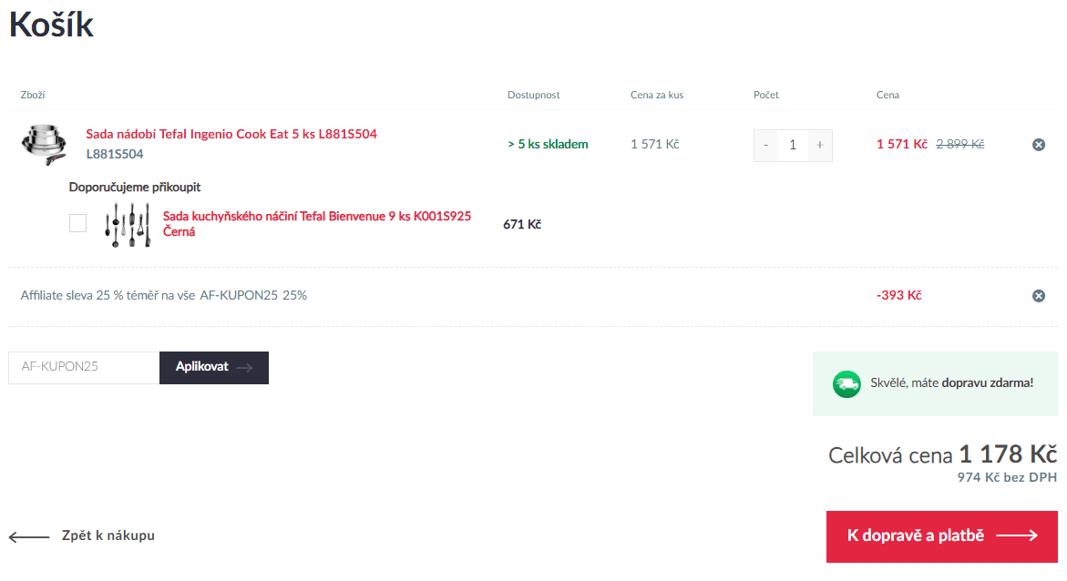Click the Doporučujeme přikoupit label
1067x581 pixels.
pyautogui.click(x=135, y=187)
